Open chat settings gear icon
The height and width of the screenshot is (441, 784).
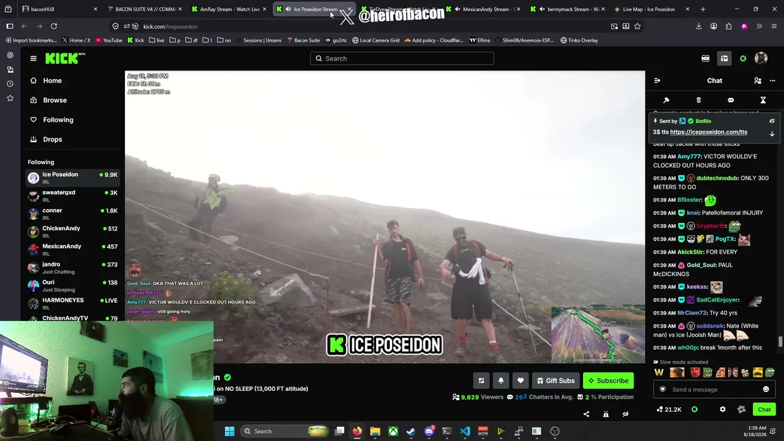click(723, 409)
